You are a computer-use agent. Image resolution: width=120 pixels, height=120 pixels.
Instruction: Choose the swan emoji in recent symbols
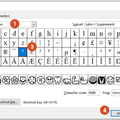pyautogui.click(x=84, y=80)
